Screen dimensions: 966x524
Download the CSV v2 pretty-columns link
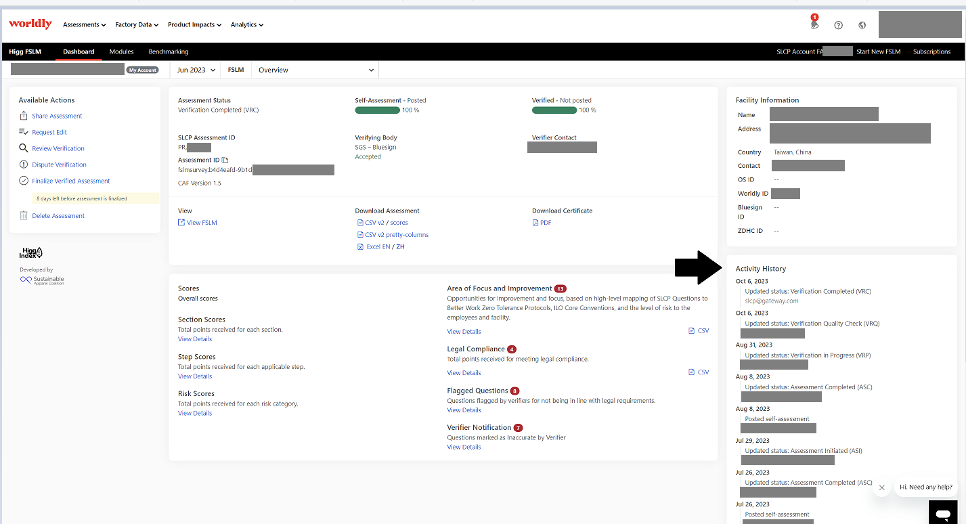pyautogui.click(x=397, y=235)
